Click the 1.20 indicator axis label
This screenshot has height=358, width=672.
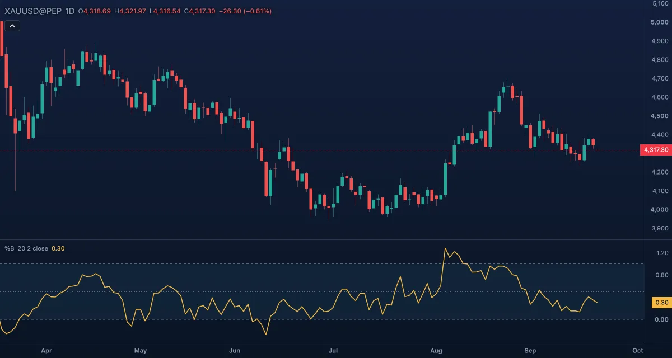point(661,253)
